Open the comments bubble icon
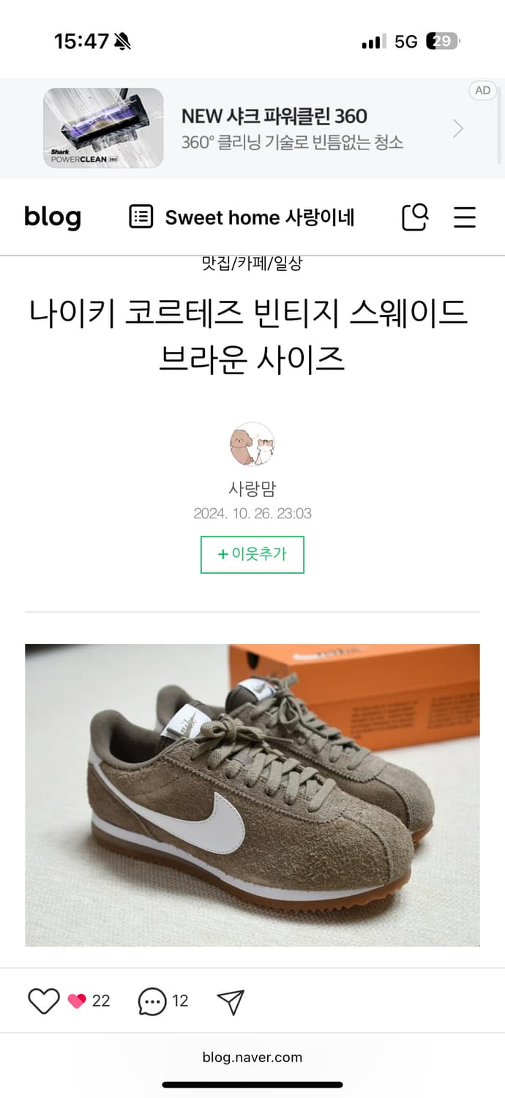 [x=152, y=1001]
